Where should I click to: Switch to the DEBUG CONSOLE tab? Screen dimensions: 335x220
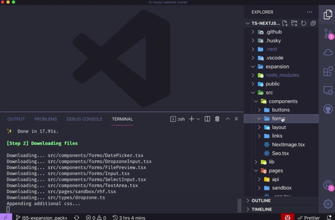pyautogui.click(x=84, y=119)
